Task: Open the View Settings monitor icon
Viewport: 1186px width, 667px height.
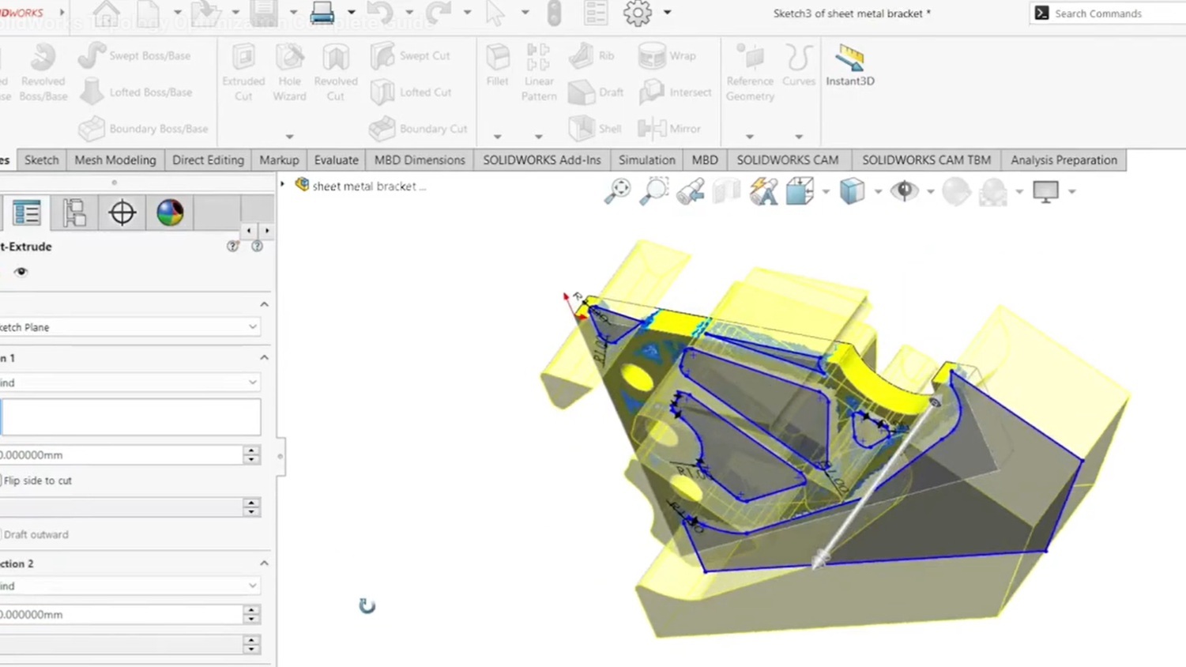Action: point(1045,191)
